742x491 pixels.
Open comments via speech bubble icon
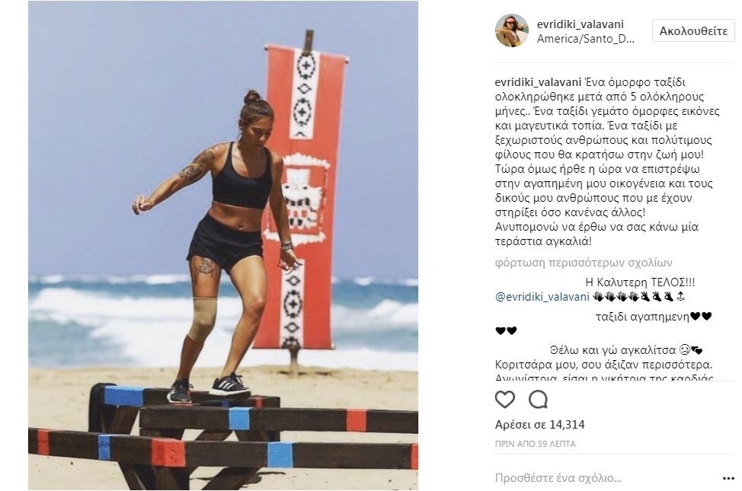pyautogui.click(x=538, y=400)
